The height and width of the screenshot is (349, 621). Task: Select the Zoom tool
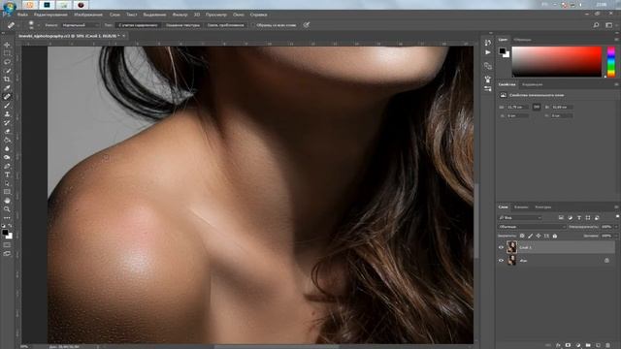tap(7, 209)
